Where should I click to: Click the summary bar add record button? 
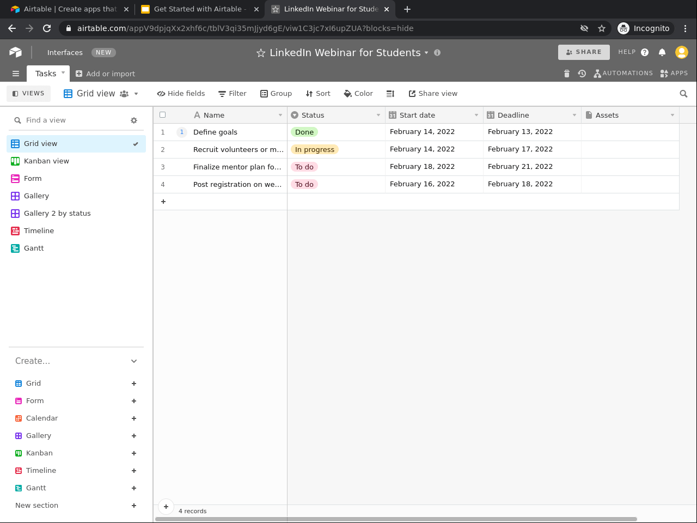point(166,507)
